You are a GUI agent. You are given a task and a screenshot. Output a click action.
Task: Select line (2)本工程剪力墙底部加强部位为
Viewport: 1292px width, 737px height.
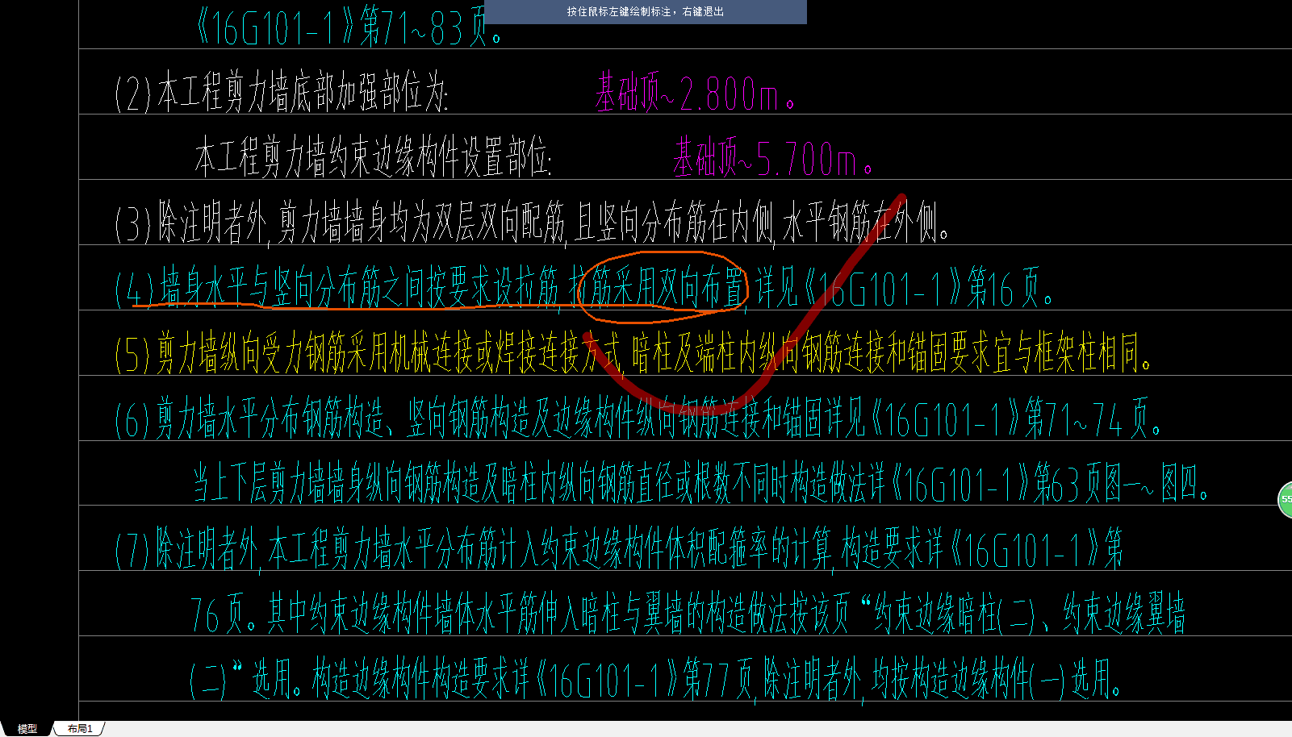(x=282, y=93)
